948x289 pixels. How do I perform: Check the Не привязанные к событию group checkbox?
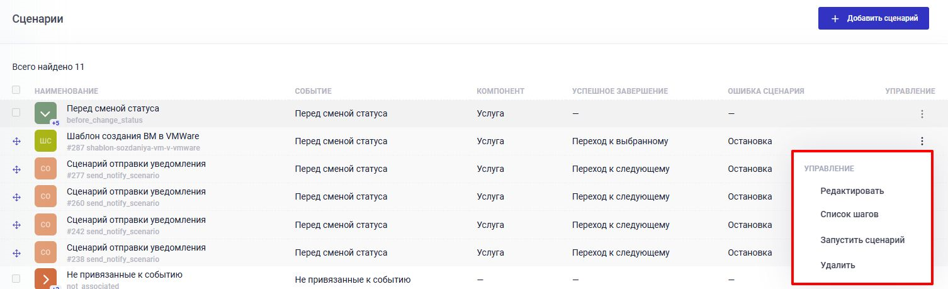16,278
